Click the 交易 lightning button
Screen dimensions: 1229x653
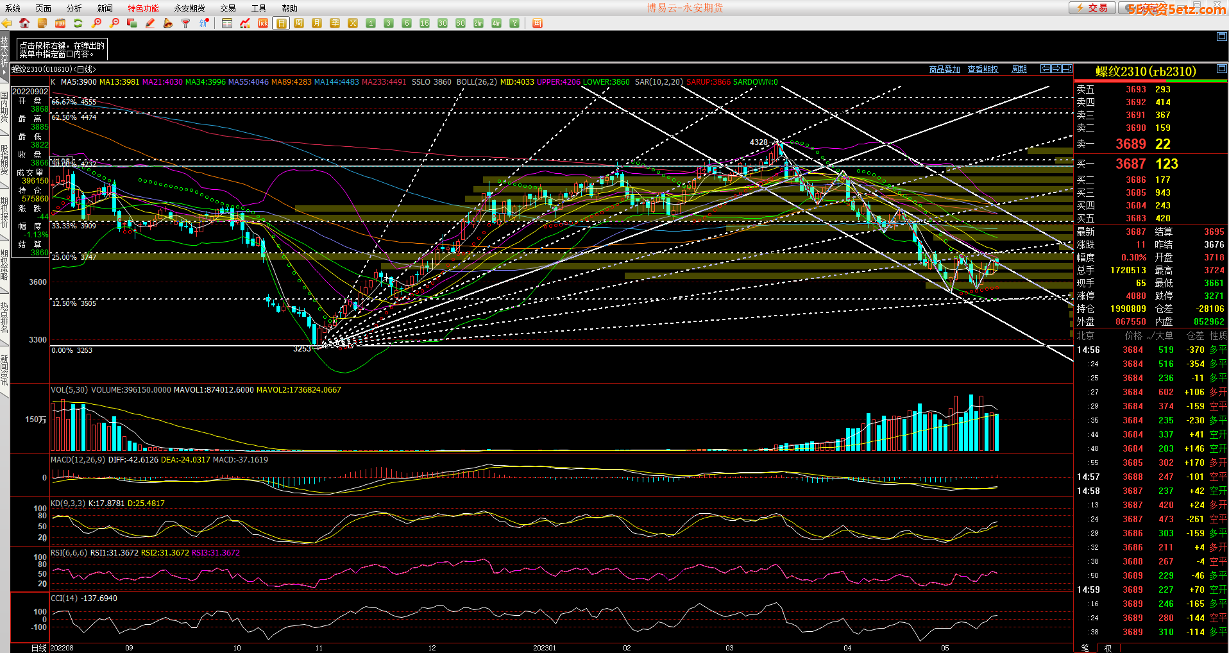1092,8
